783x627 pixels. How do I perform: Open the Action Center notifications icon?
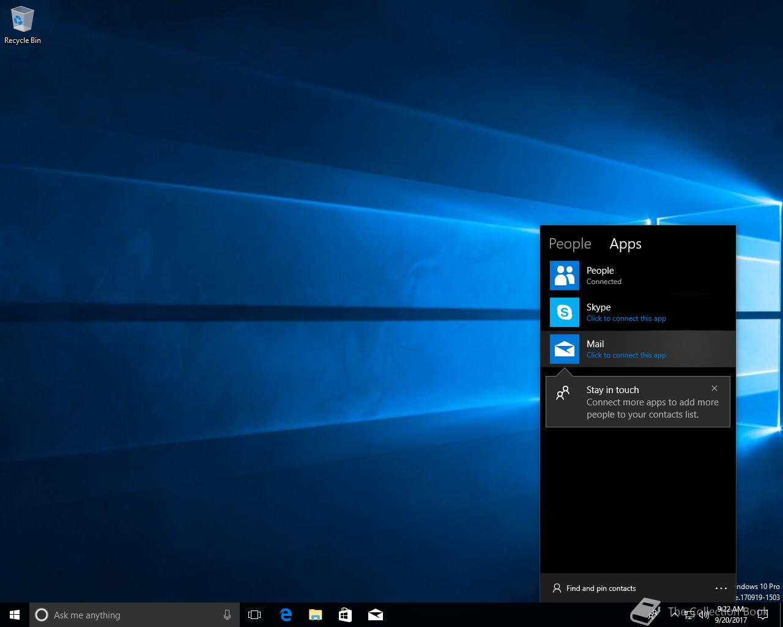click(763, 615)
